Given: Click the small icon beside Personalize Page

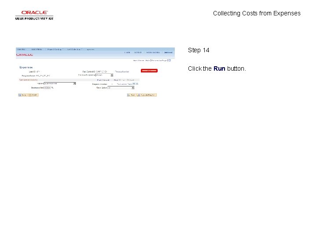Looking at the screenshot, I should tap(170, 60).
